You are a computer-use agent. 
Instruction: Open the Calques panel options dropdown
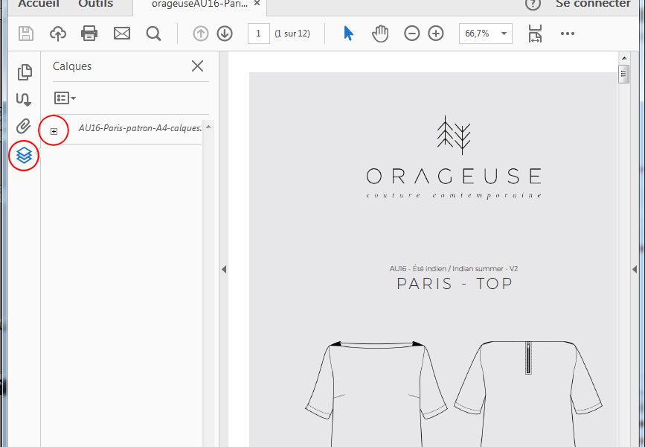point(65,98)
